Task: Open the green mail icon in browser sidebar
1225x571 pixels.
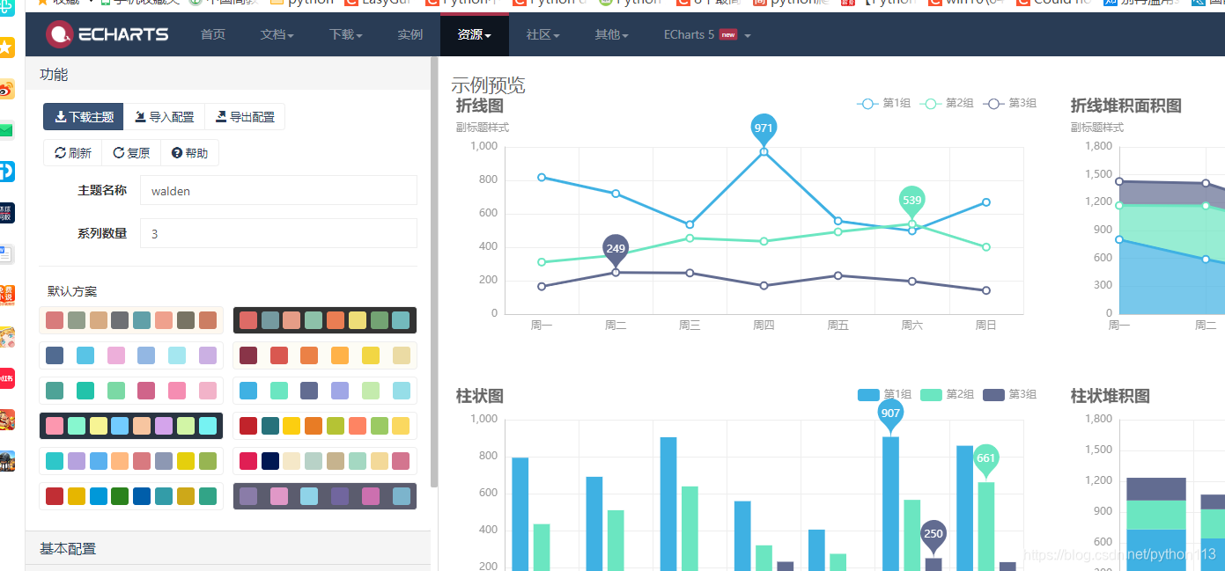Action: pyautogui.click(x=6, y=130)
